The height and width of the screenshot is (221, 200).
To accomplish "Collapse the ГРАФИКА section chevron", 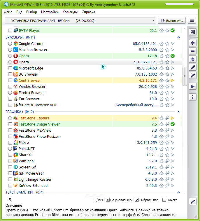I will (x=178, y=112).
